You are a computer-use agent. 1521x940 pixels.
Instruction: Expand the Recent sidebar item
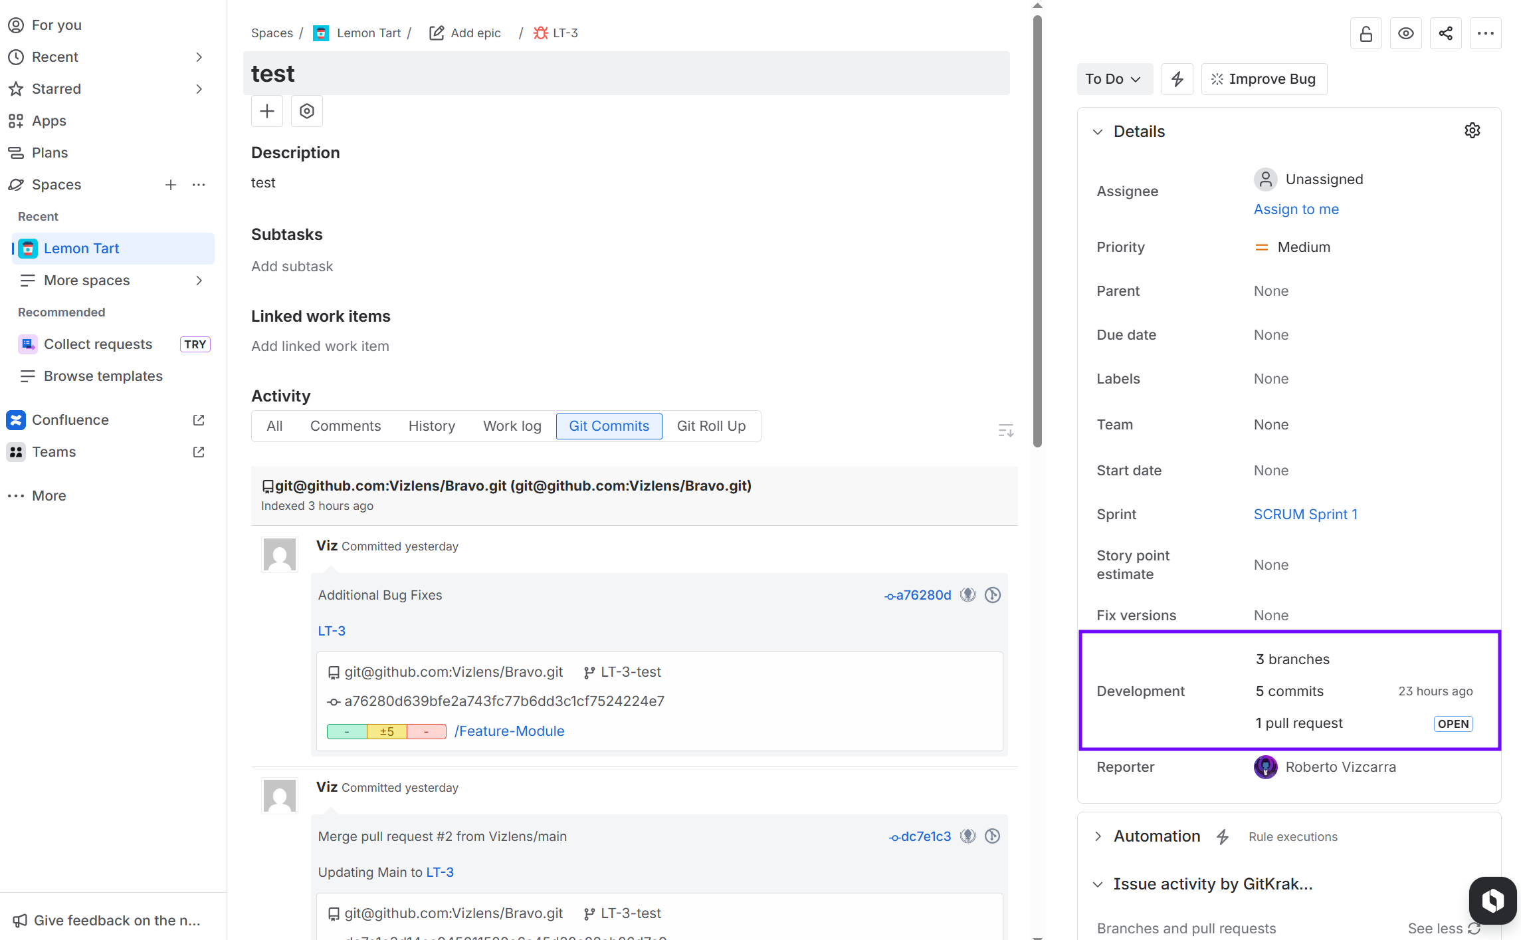point(199,57)
